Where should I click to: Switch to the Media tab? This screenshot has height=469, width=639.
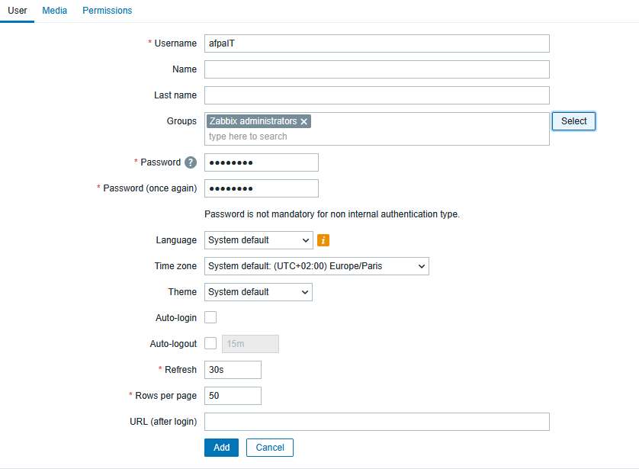[54, 11]
